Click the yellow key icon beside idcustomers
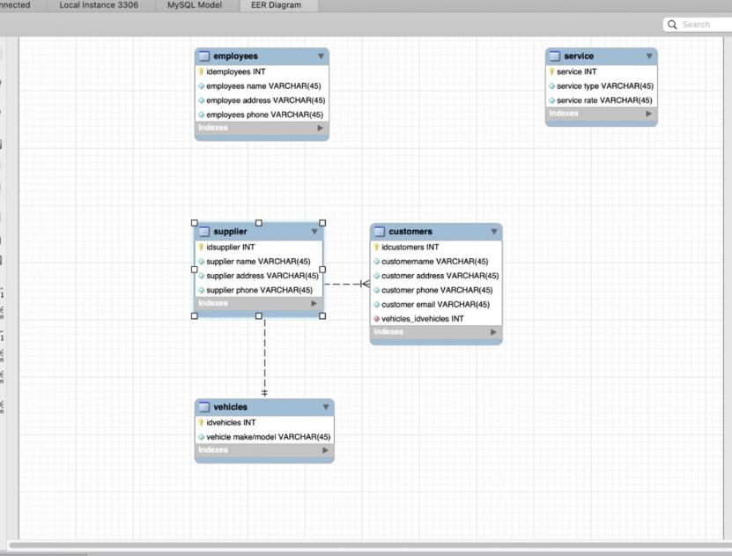 [375, 247]
